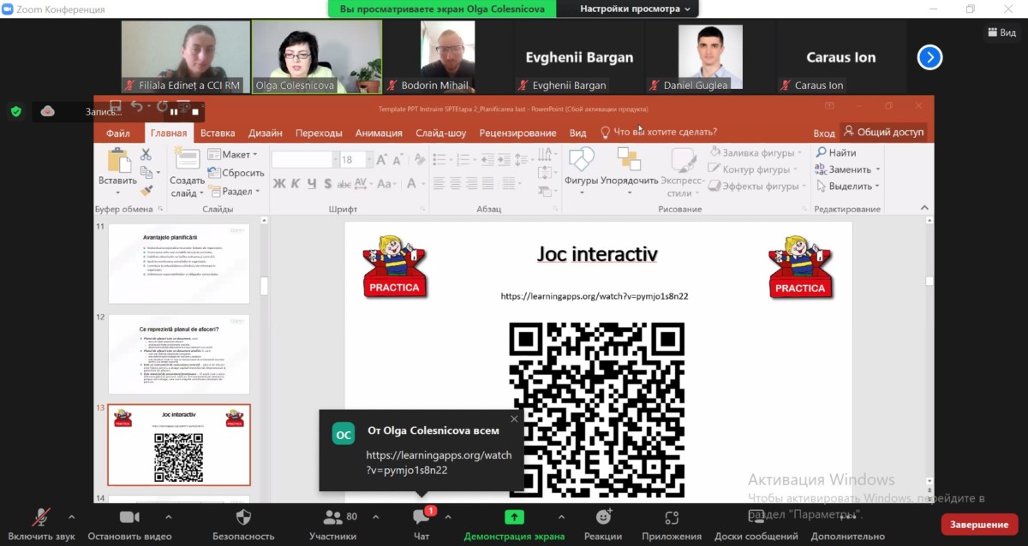Open the Zoom Вид view button
The height and width of the screenshot is (546, 1028).
coord(1001,32)
